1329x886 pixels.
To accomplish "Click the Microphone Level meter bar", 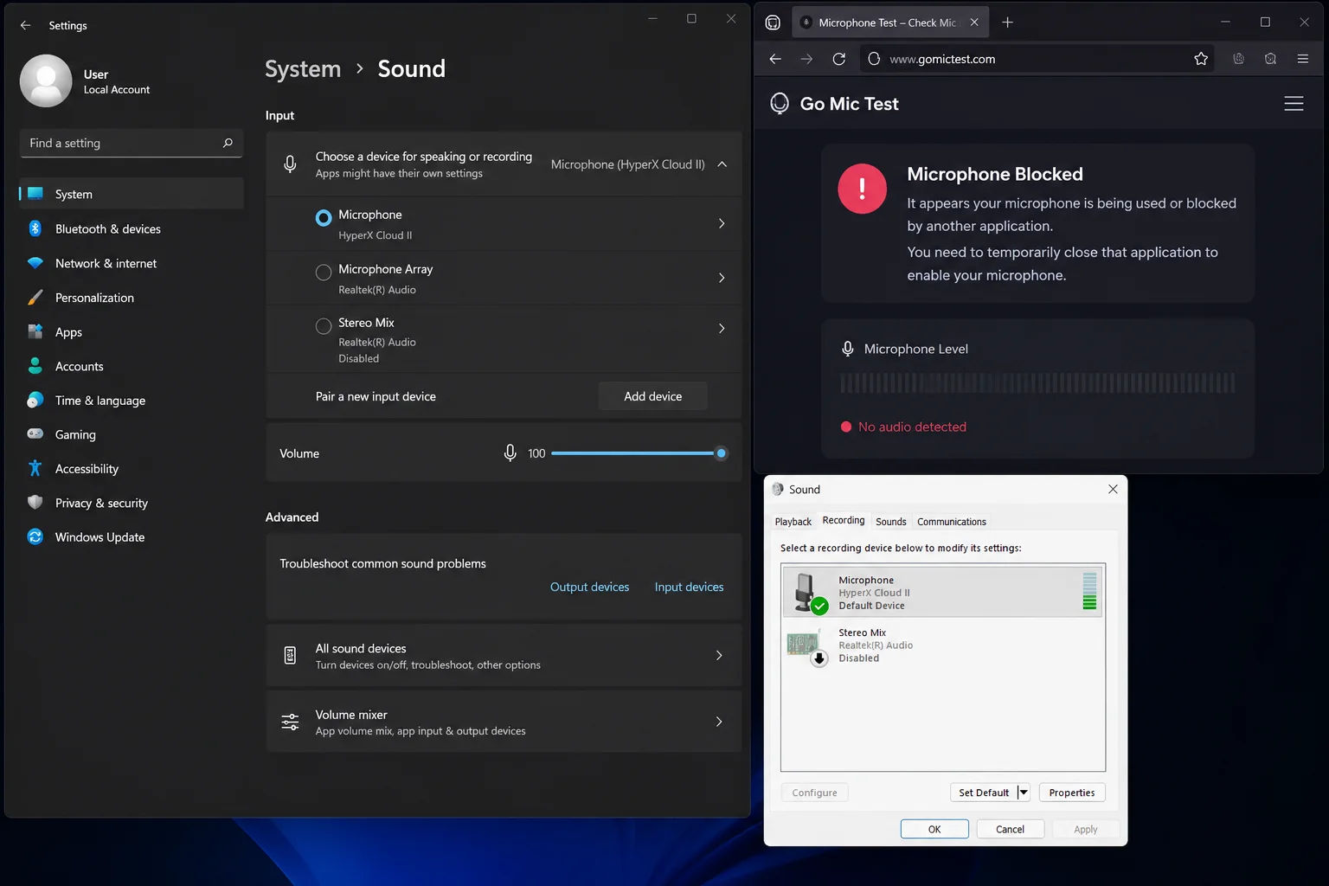I will [1037, 383].
